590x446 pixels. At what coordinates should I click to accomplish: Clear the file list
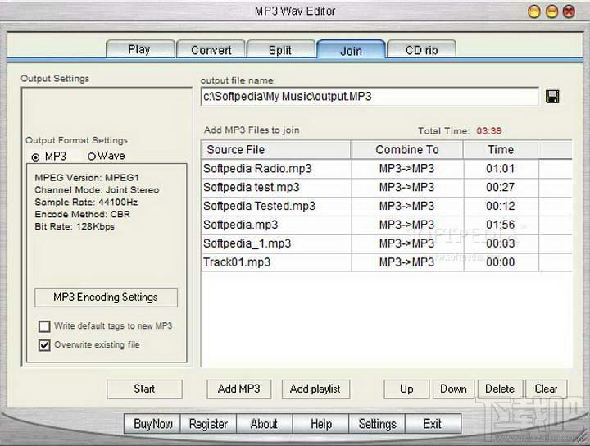pos(546,389)
